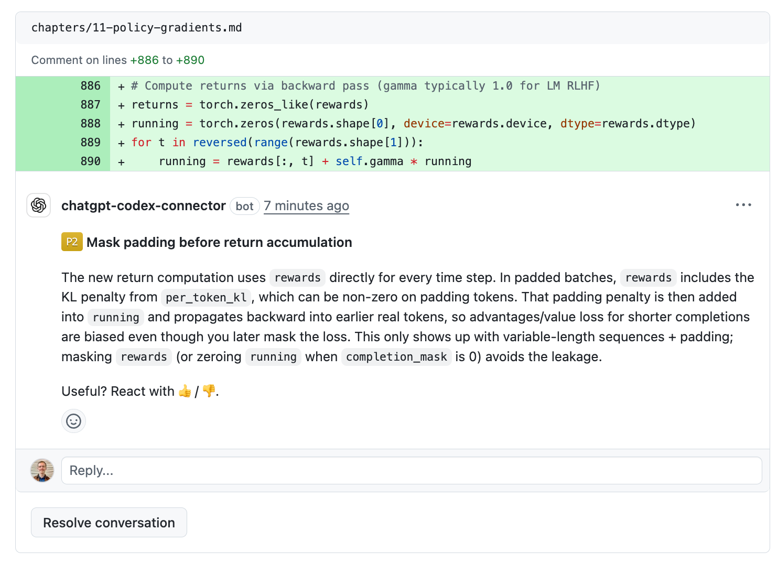Click the thumbs up emoji
Image resolution: width=778 pixels, height=563 pixels.
point(185,392)
